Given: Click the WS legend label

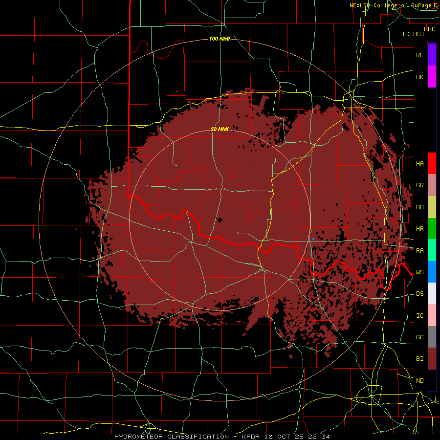Looking at the screenshot, I should [x=419, y=272].
